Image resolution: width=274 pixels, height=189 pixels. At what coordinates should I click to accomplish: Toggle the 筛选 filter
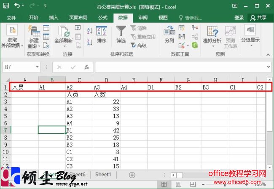click(121, 35)
